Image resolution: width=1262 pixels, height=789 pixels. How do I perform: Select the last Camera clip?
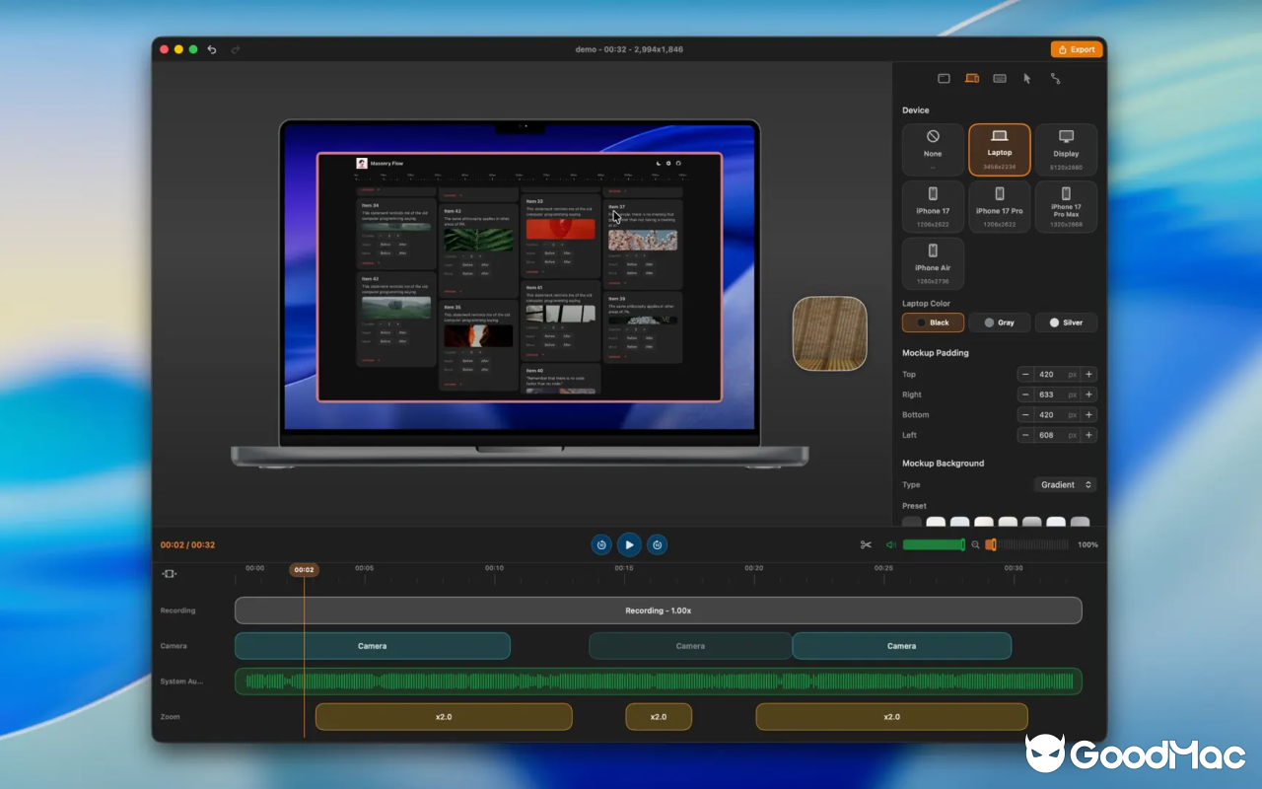coord(902,646)
